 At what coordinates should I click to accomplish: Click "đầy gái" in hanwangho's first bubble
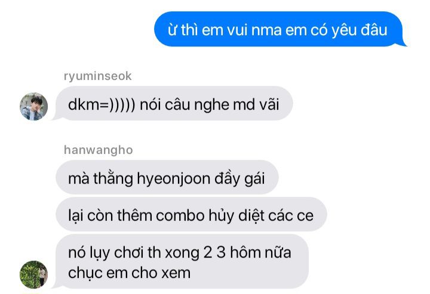click(239, 179)
